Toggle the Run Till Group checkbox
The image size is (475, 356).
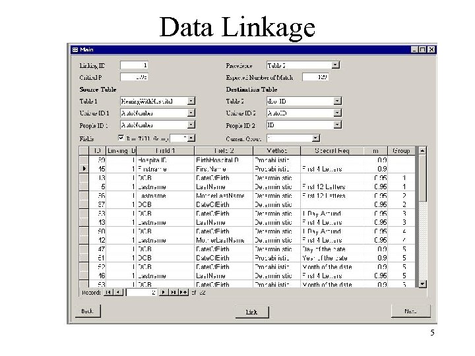coord(121,138)
